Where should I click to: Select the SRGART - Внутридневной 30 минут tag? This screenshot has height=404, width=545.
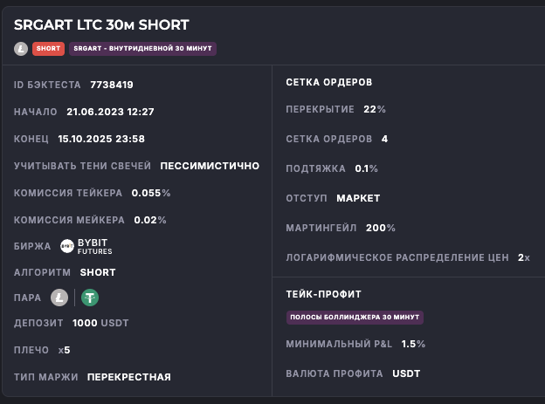pos(142,49)
